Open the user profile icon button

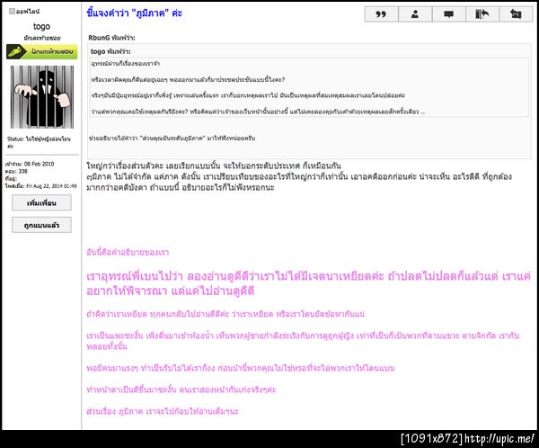(415, 14)
